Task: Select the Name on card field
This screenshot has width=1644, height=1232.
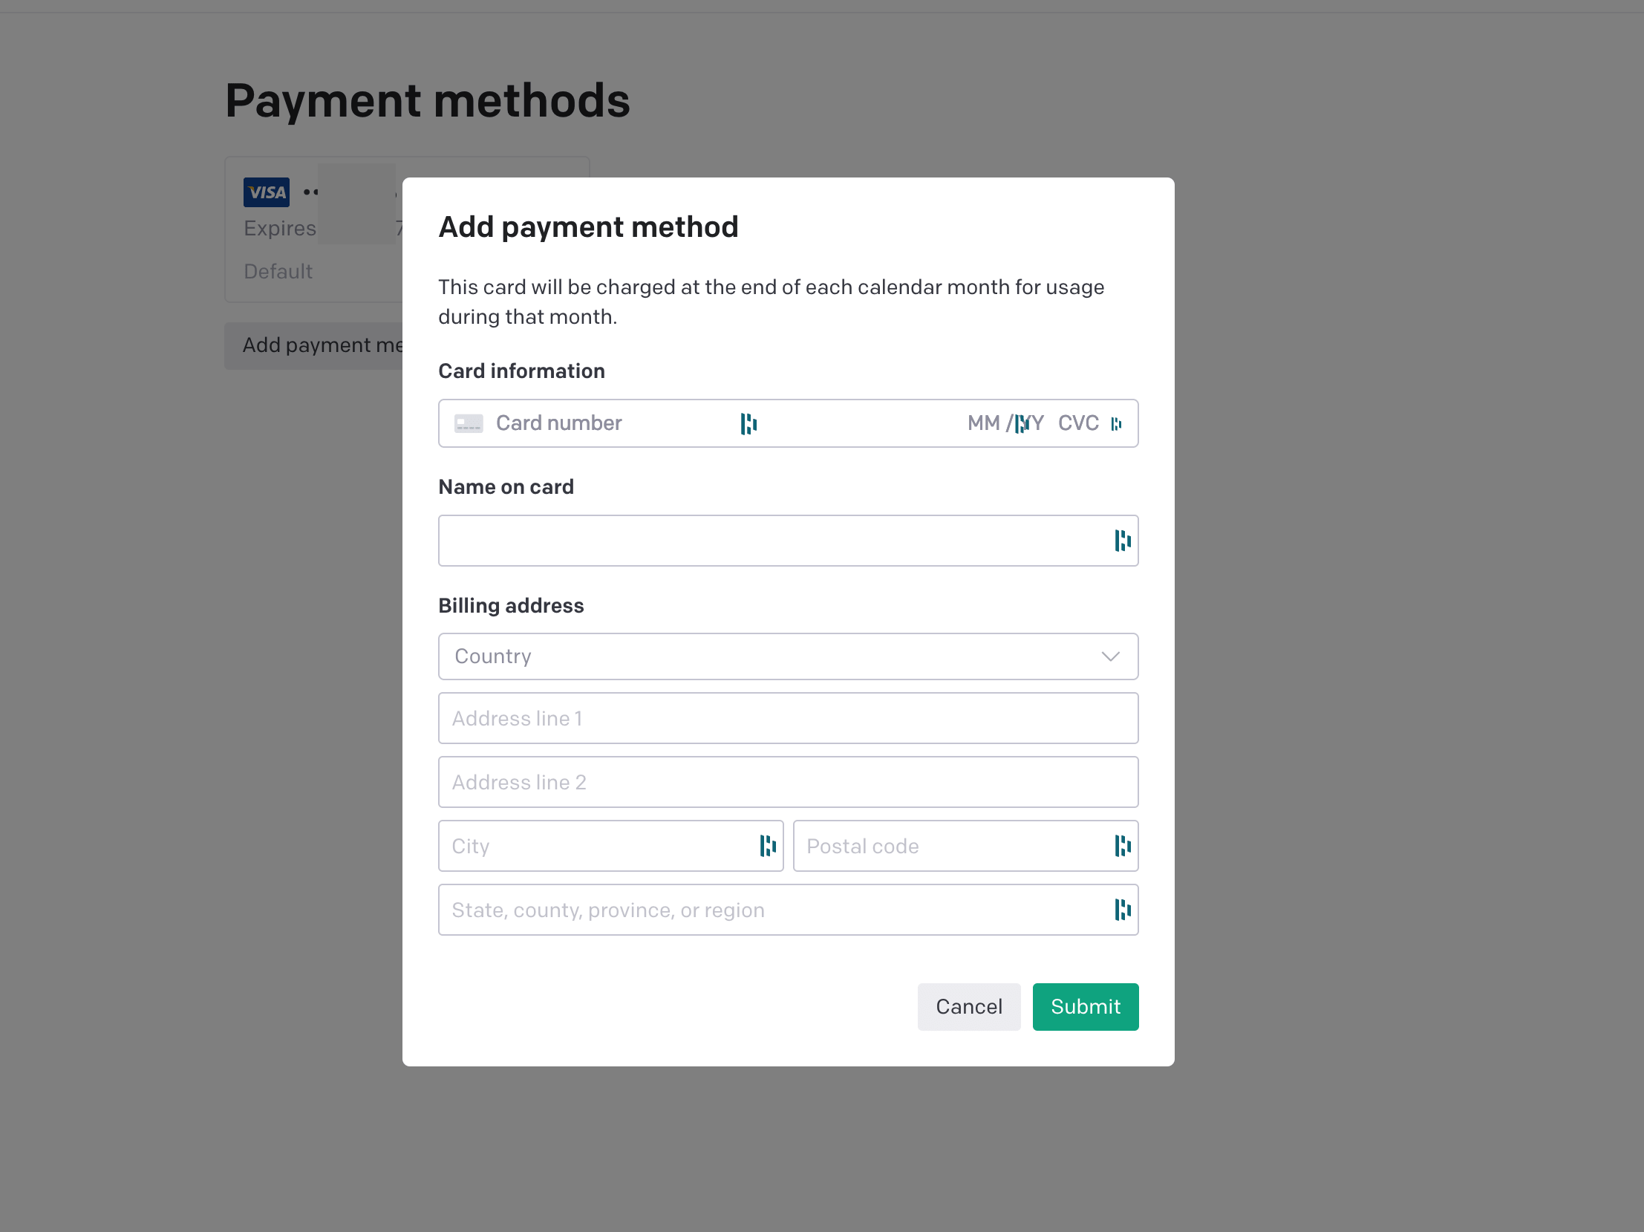Action: point(788,540)
